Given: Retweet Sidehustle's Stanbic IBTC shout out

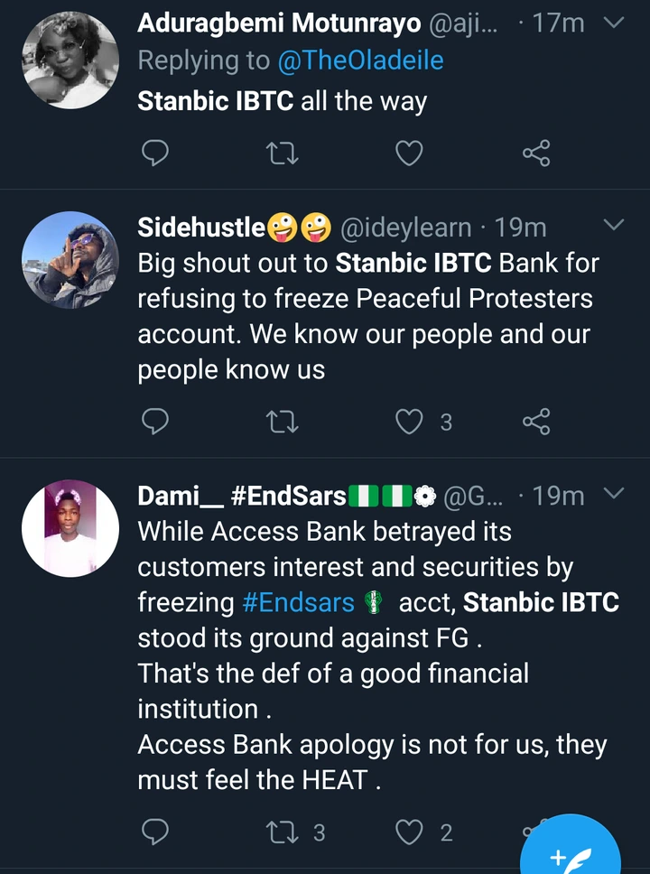Looking at the screenshot, I should [283, 421].
